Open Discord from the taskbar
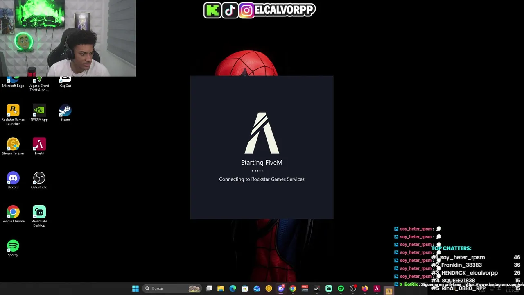Screen dimensions: 524x295 coord(281,288)
